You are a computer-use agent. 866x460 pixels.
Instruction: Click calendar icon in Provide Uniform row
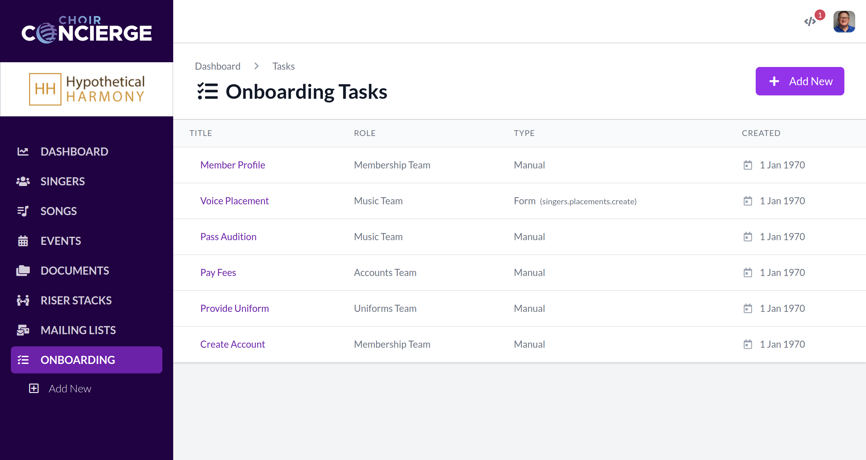click(x=748, y=308)
